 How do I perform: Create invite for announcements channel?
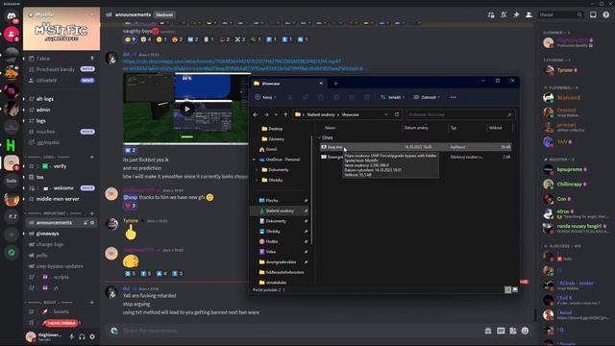86,223
